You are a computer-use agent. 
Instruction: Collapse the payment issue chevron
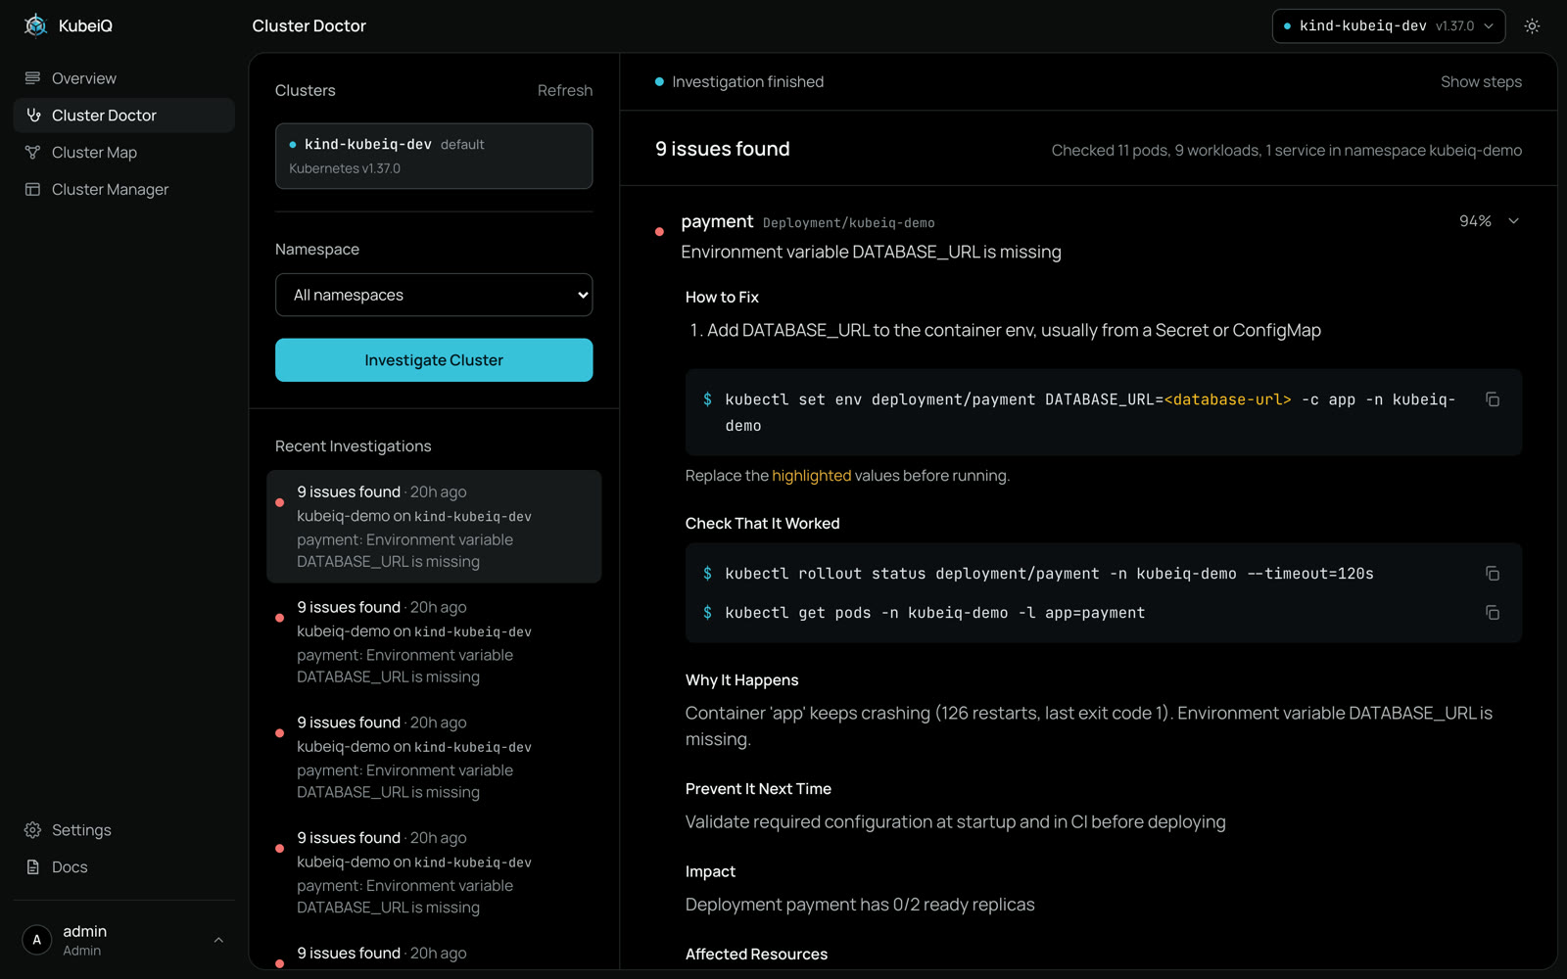[x=1513, y=221]
